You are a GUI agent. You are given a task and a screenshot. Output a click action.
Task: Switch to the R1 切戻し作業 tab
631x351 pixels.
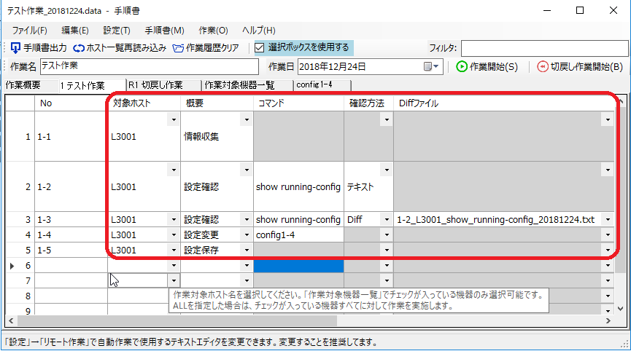pos(155,85)
